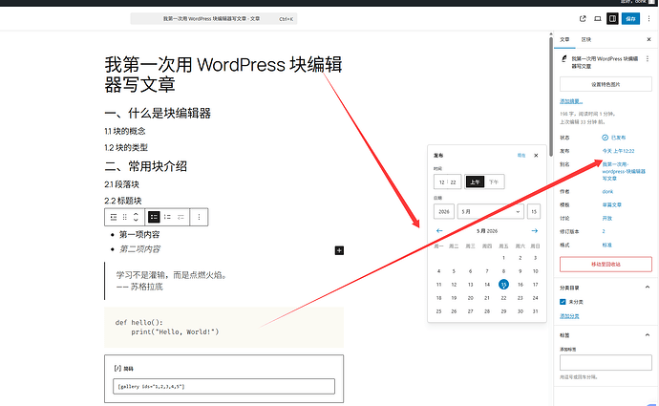659x406 pixels.
Task: Click the red 移动至回收站 button
Action: pos(606,265)
